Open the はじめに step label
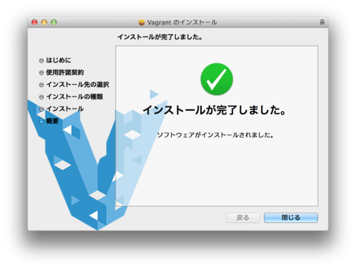Viewport: 356px width, 269px height. [x=59, y=60]
